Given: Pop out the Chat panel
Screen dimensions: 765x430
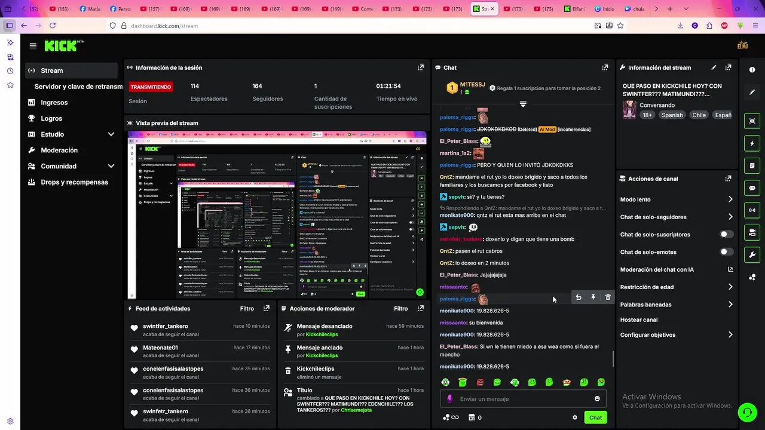Looking at the screenshot, I should [605, 68].
